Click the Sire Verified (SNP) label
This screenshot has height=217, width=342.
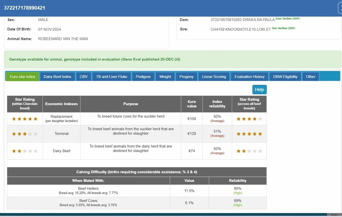(x=284, y=28)
